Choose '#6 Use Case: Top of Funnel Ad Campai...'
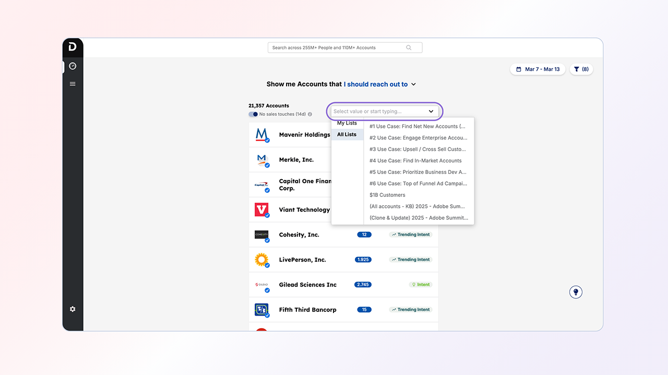This screenshot has height=375, width=668. pyautogui.click(x=419, y=183)
